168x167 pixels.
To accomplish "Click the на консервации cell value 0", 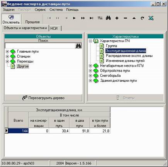I will 39,131.
